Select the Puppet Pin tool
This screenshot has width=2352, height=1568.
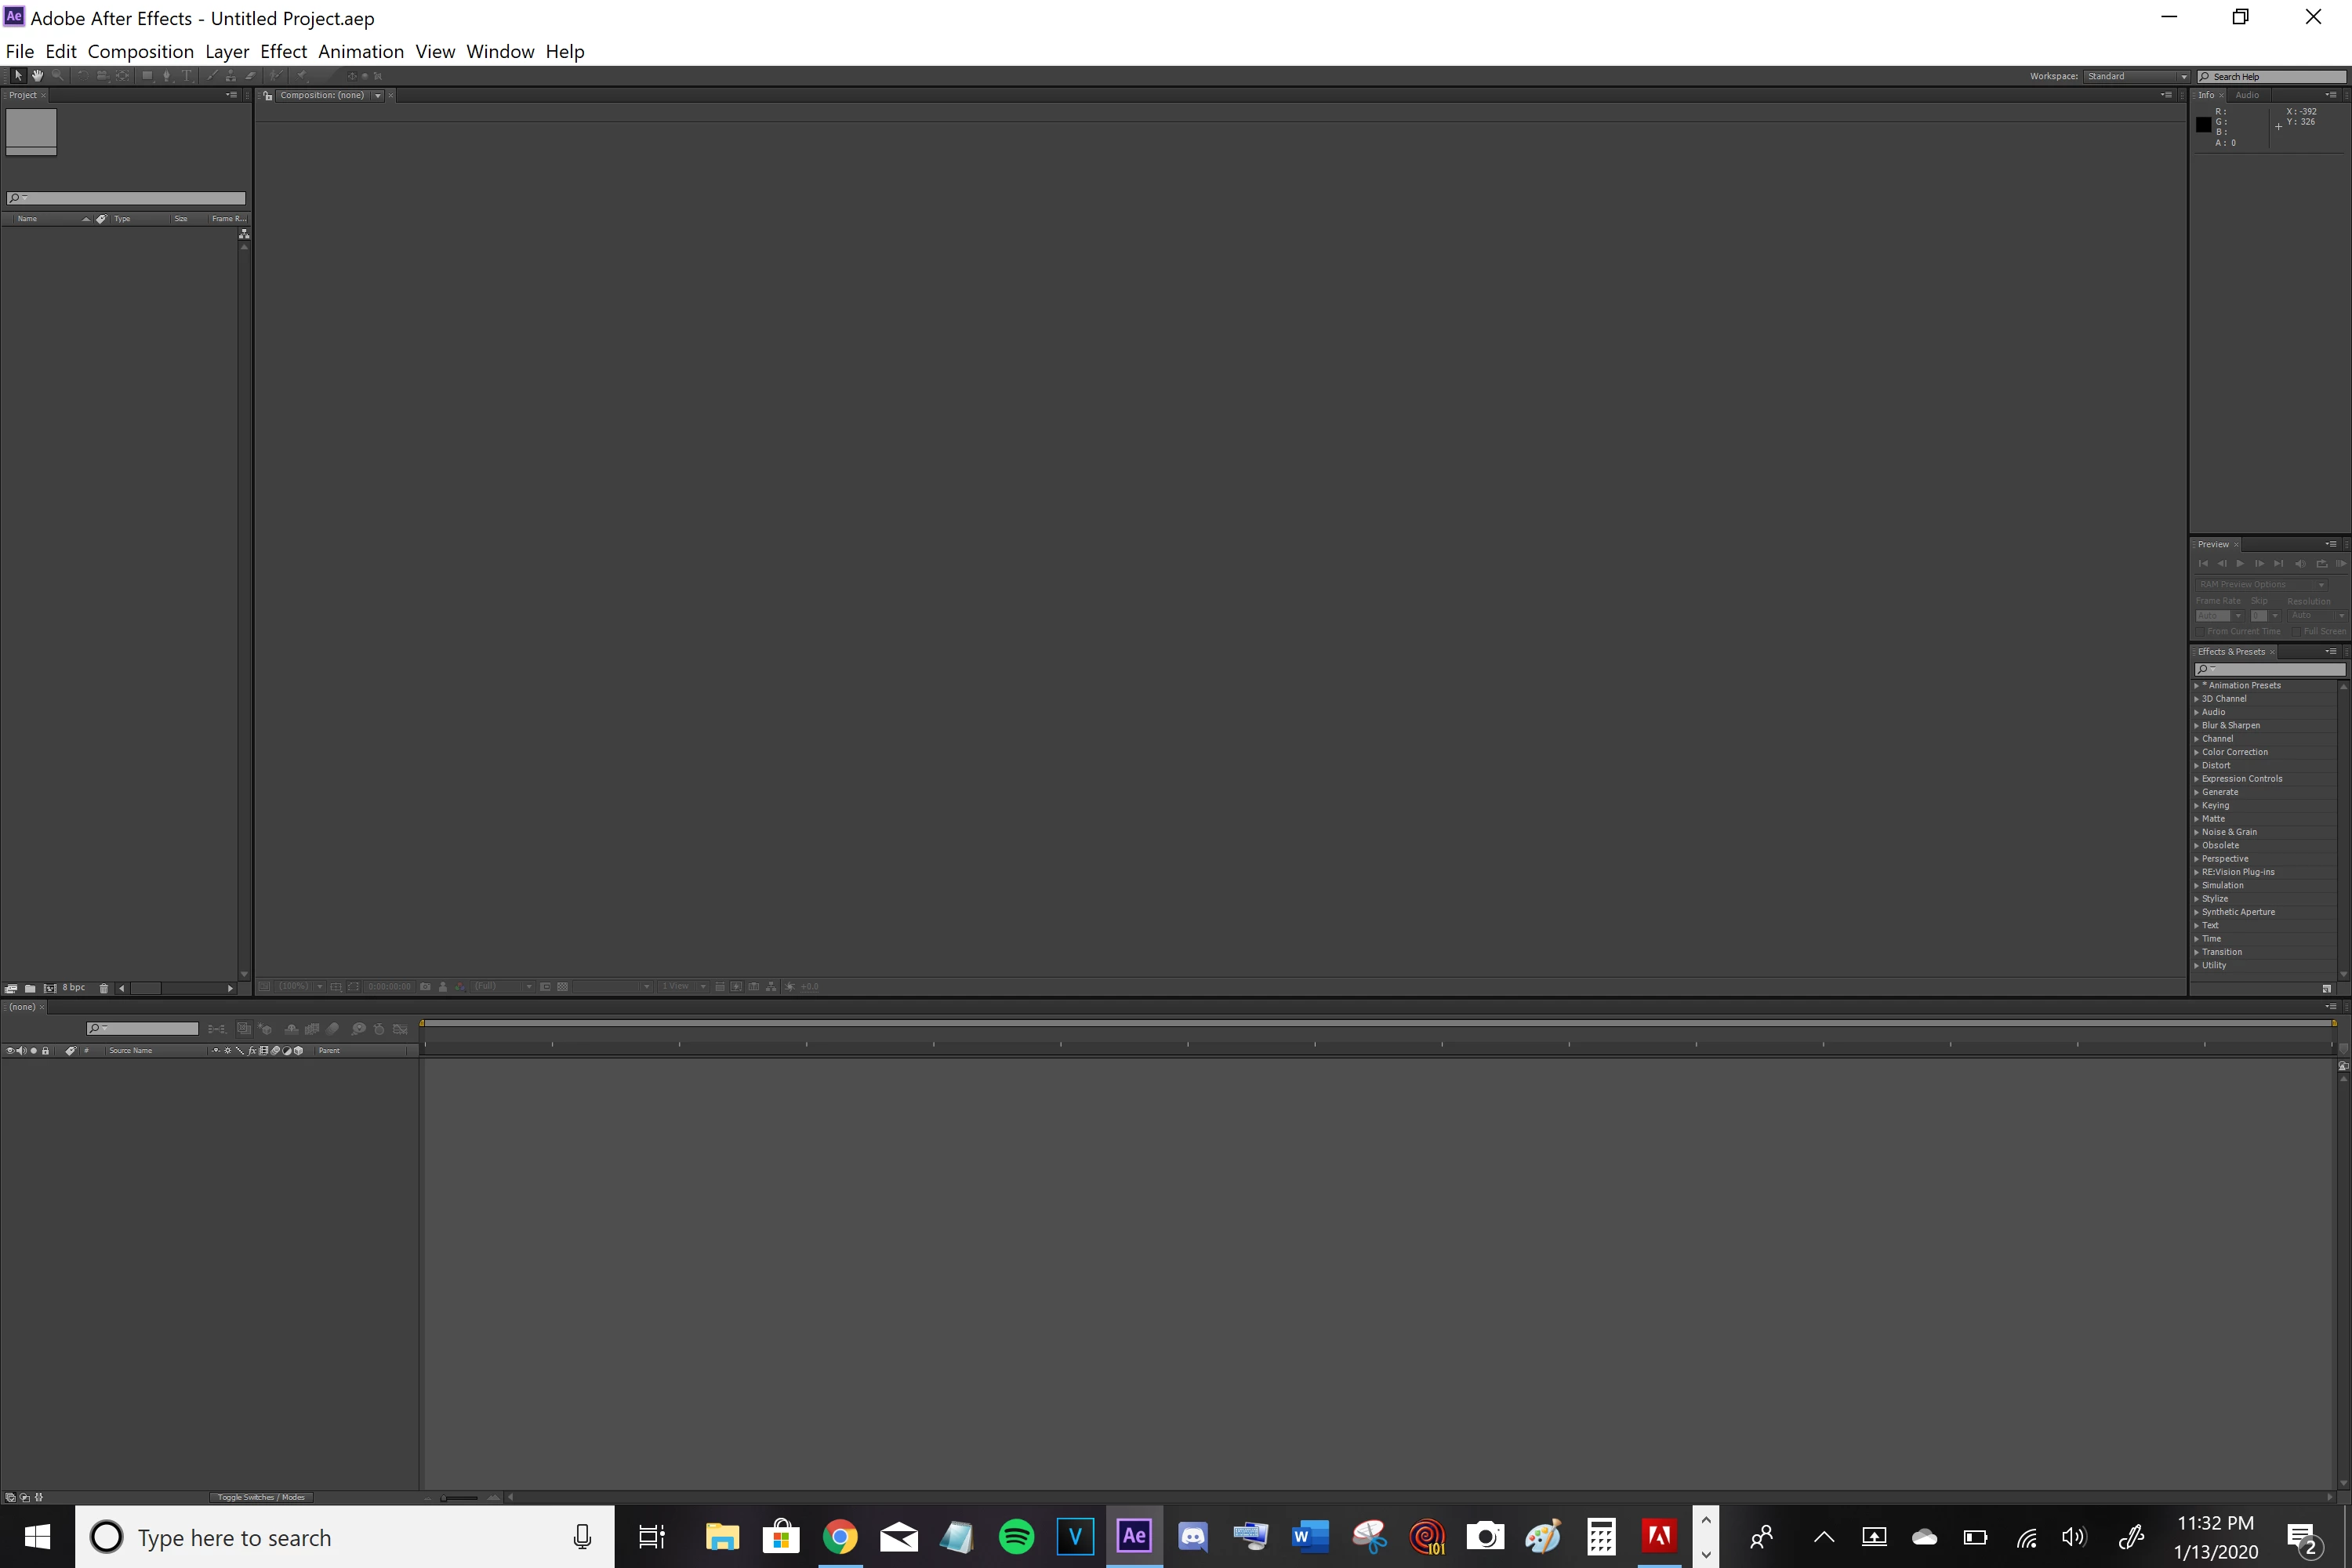click(301, 76)
